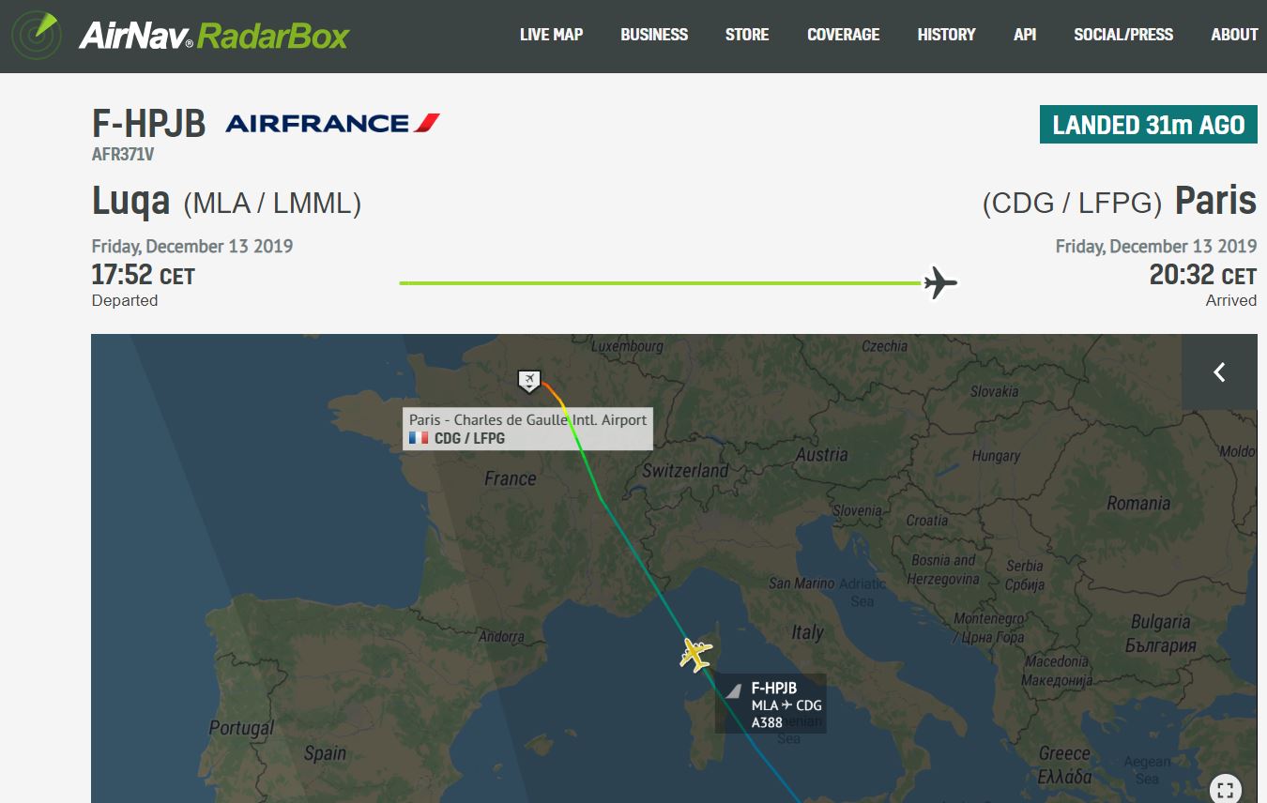Toggle fullscreen map with the expand icon
The image size is (1267, 803).
point(1225,788)
